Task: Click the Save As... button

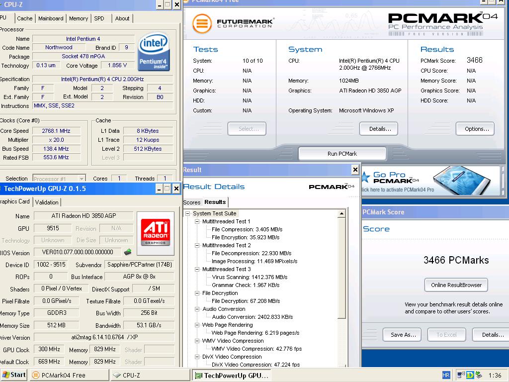Action: click(402, 335)
